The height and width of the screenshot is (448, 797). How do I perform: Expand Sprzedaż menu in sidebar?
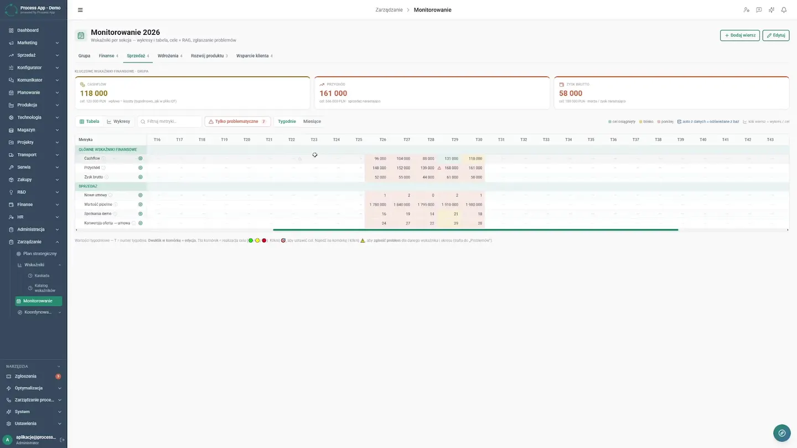click(x=33, y=55)
